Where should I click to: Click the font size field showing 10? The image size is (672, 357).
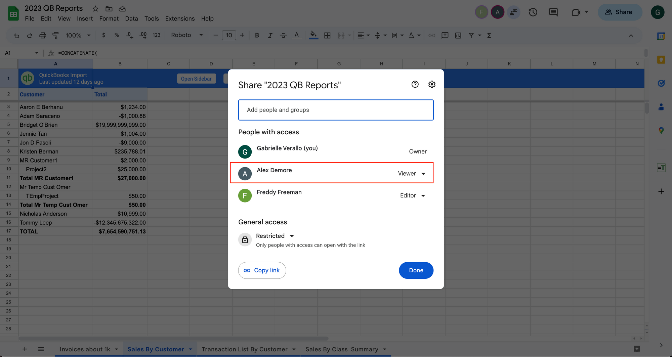tap(229, 35)
